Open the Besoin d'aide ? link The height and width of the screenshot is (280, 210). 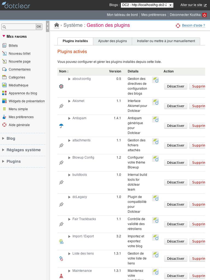pyautogui.click(x=193, y=25)
